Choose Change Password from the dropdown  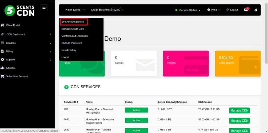coord(72,43)
